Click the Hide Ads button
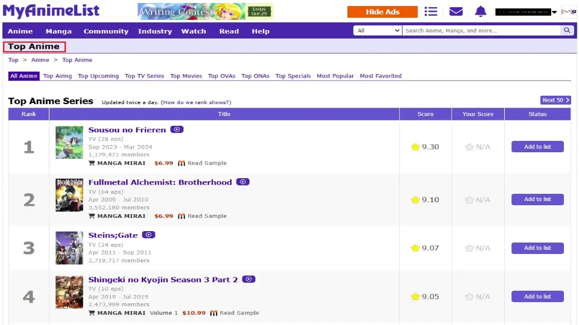Viewport: 579px width, 325px height. pos(382,12)
